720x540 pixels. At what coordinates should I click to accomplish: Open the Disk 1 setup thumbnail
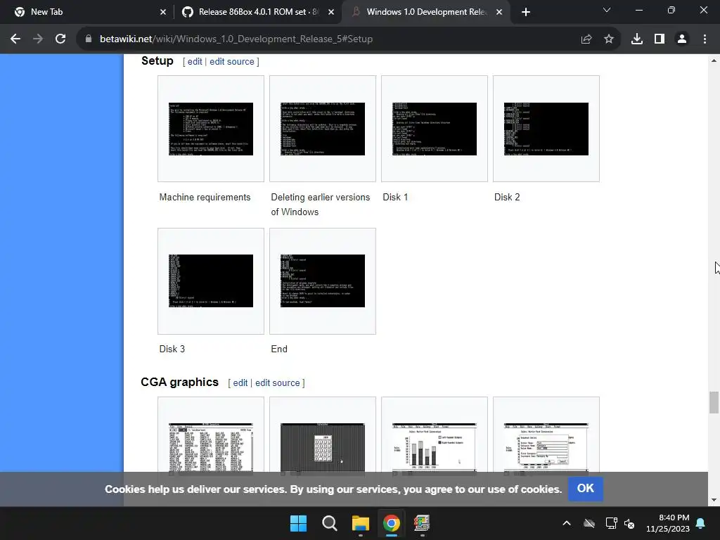[x=435, y=129]
